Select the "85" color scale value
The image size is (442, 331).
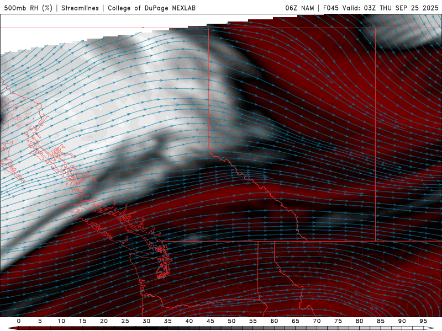point(381,321)
